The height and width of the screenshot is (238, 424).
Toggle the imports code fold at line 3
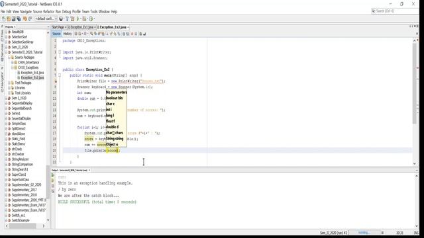pyautogui.click(x=60, y=52)
